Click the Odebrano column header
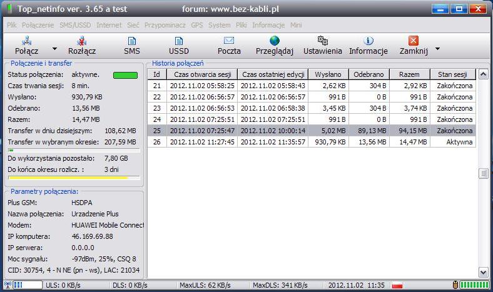This screenshot has height=292, width=493. click(368, 74)
